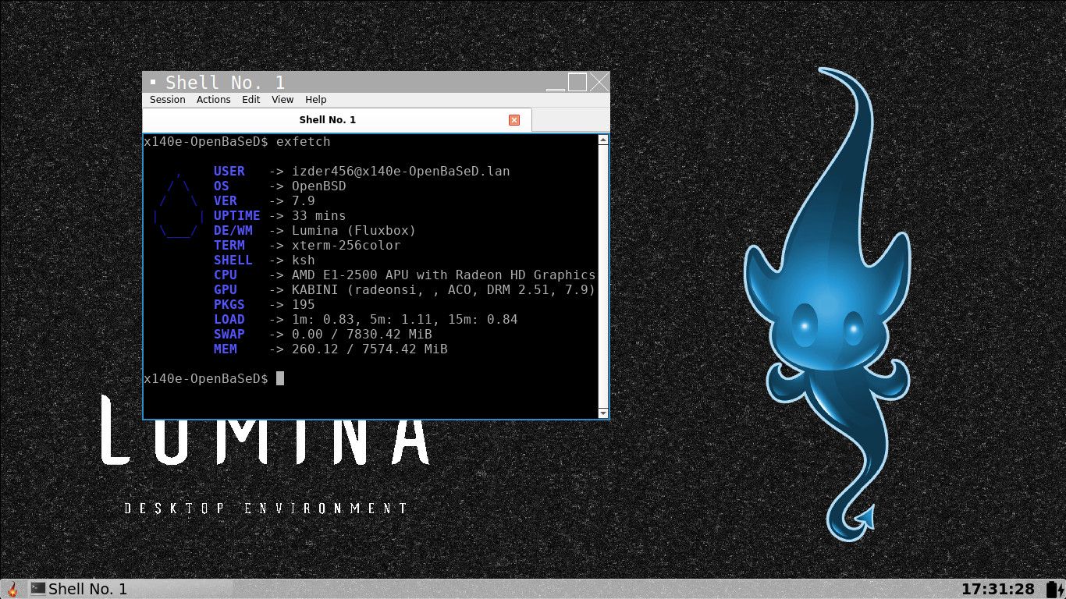
Task: Click the "0.00 / 7830.42 MiB" swap value
Action: (x=362, y=335)
